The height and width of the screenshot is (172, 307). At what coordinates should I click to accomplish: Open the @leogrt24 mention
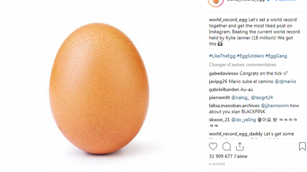click(262, 97)
